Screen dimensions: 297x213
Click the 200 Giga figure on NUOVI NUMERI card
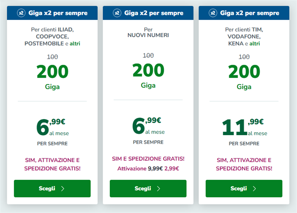148,75
